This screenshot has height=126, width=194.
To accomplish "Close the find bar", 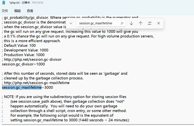I will coord(159,23).
